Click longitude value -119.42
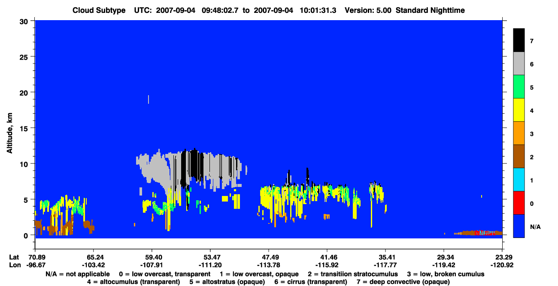The width and height of the screenshot is (558, 286). point(444,265)
